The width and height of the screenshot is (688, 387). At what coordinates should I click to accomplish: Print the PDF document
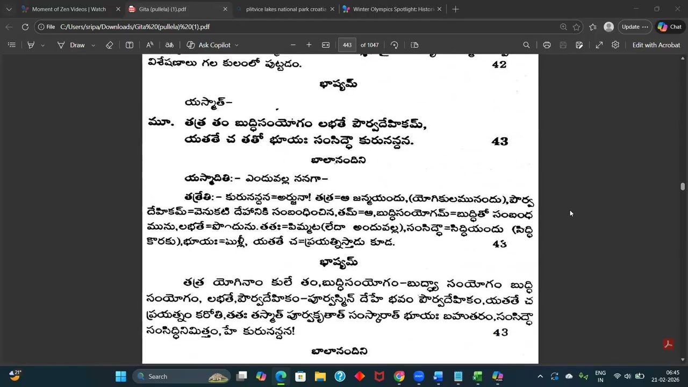(x=547, y=45)
